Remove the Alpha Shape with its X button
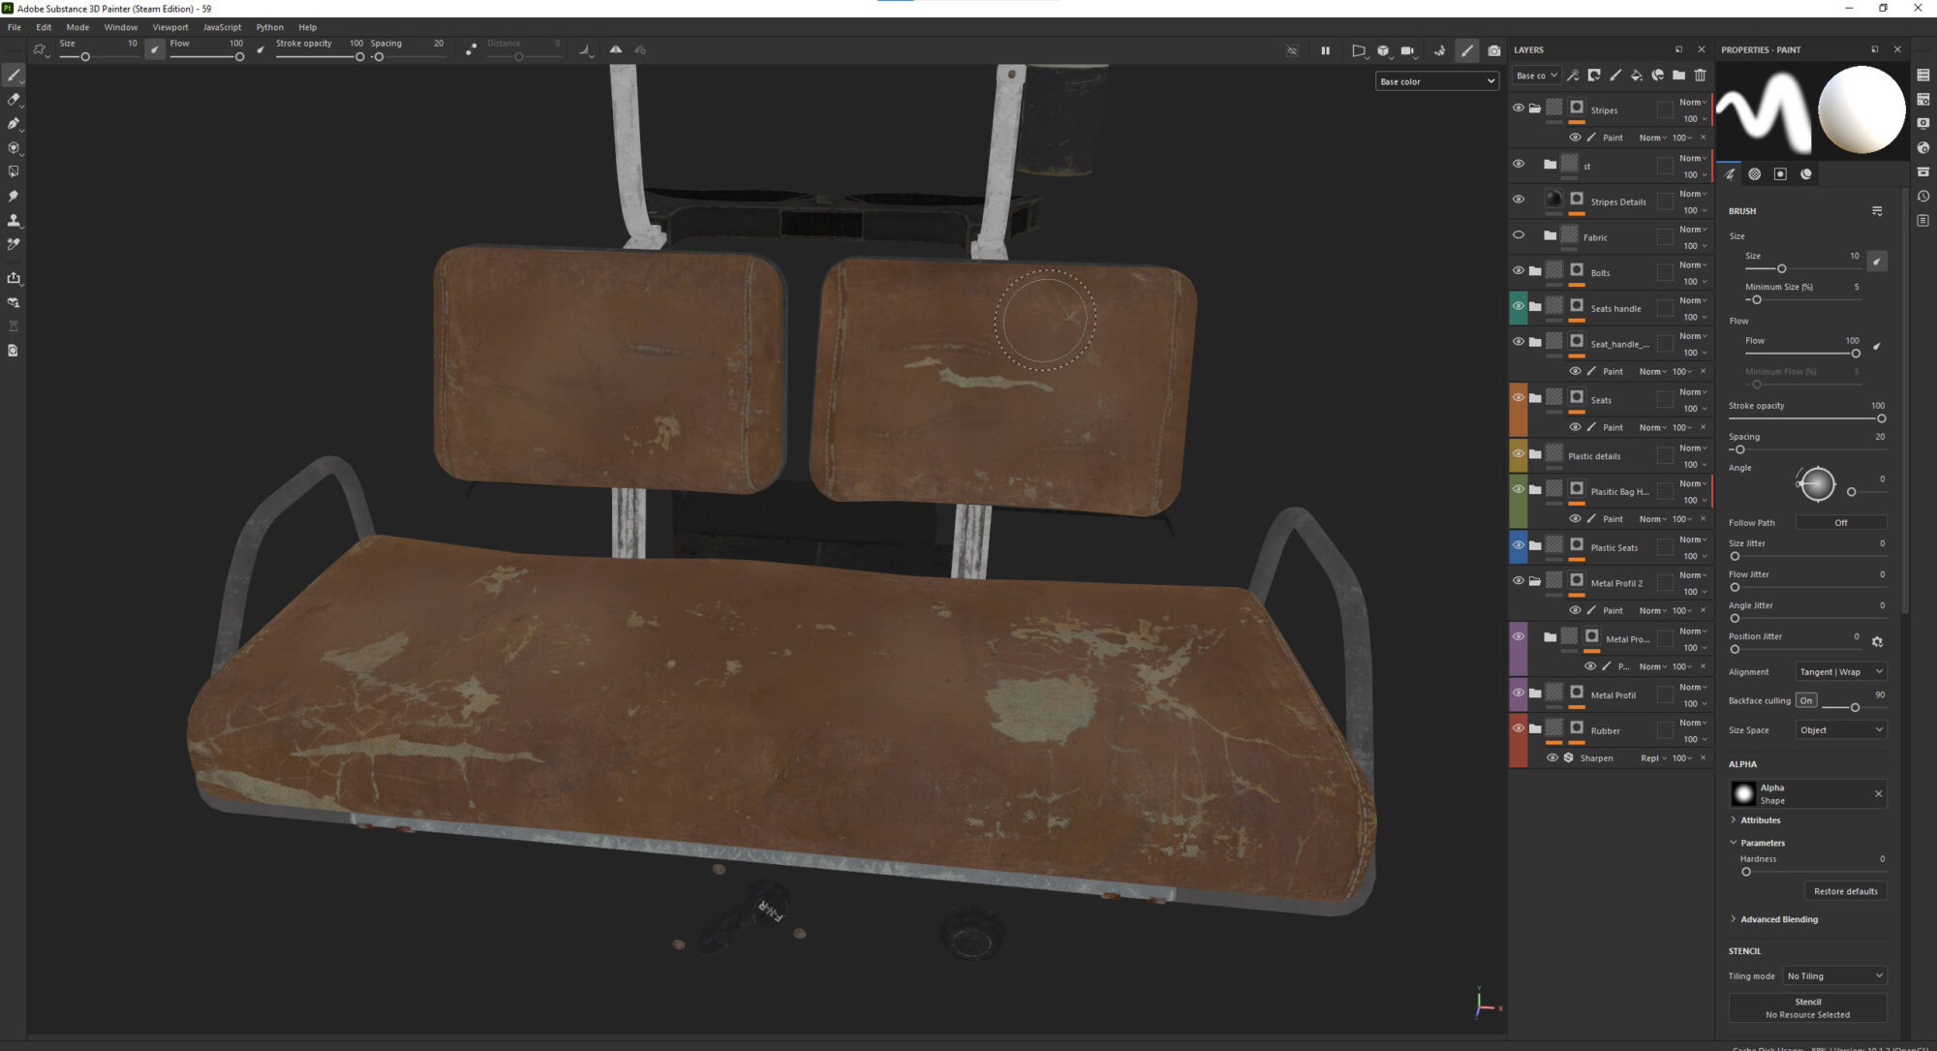The image size is (1937, 1051). point(1878,794)
